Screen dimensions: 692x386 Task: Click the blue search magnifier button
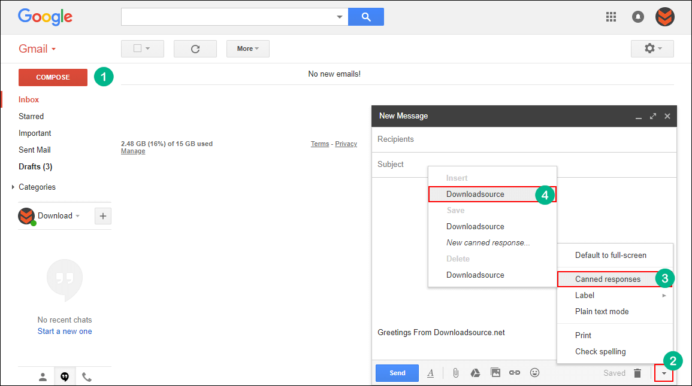(x=366, y=17)
